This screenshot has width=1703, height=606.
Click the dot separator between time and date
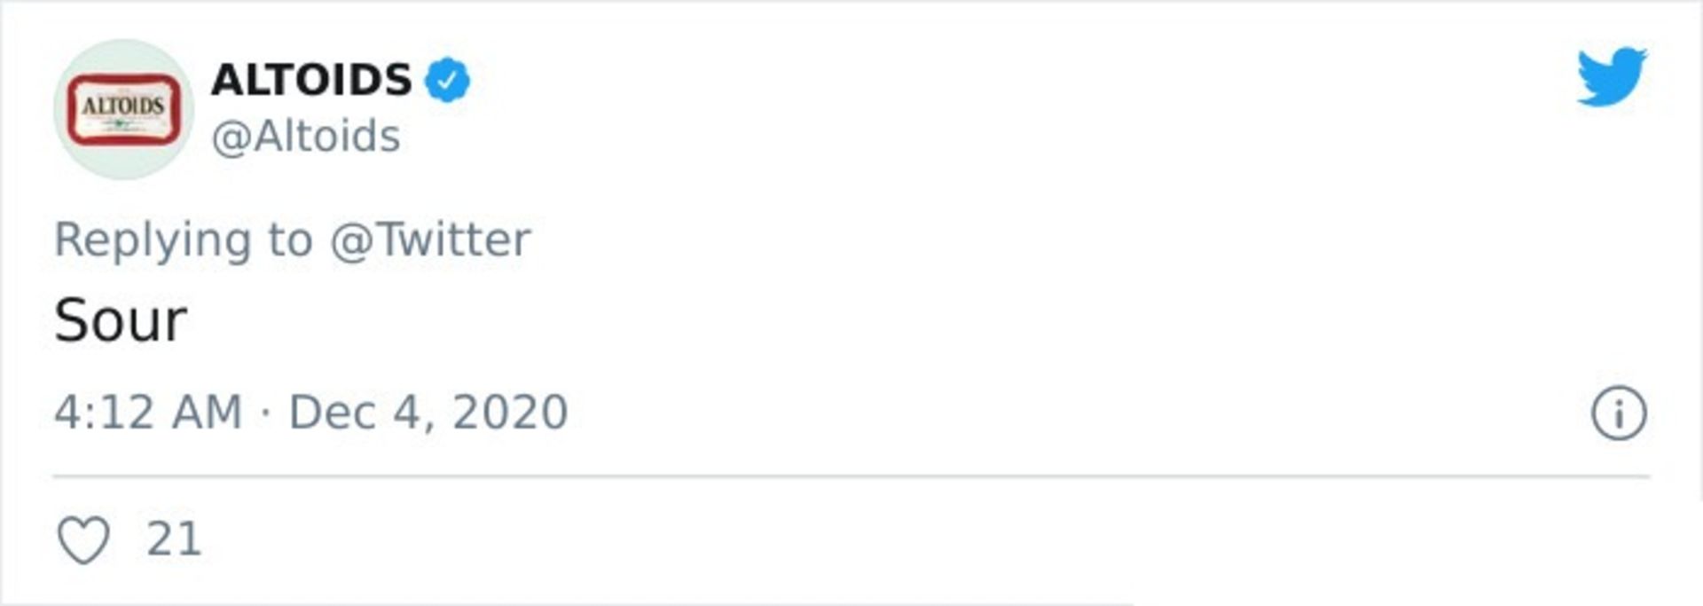pos(265,413)
